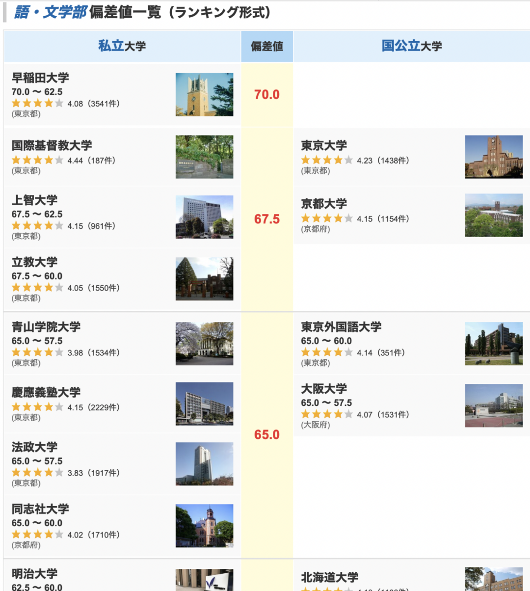Click the 北海道大学 thumbnail photo
The height and width of the screenshot is (591, 530).
[494, 579]
